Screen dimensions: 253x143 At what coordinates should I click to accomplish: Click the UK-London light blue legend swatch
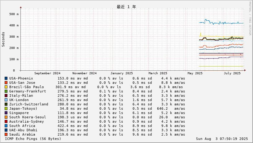[x=6, y=100]
